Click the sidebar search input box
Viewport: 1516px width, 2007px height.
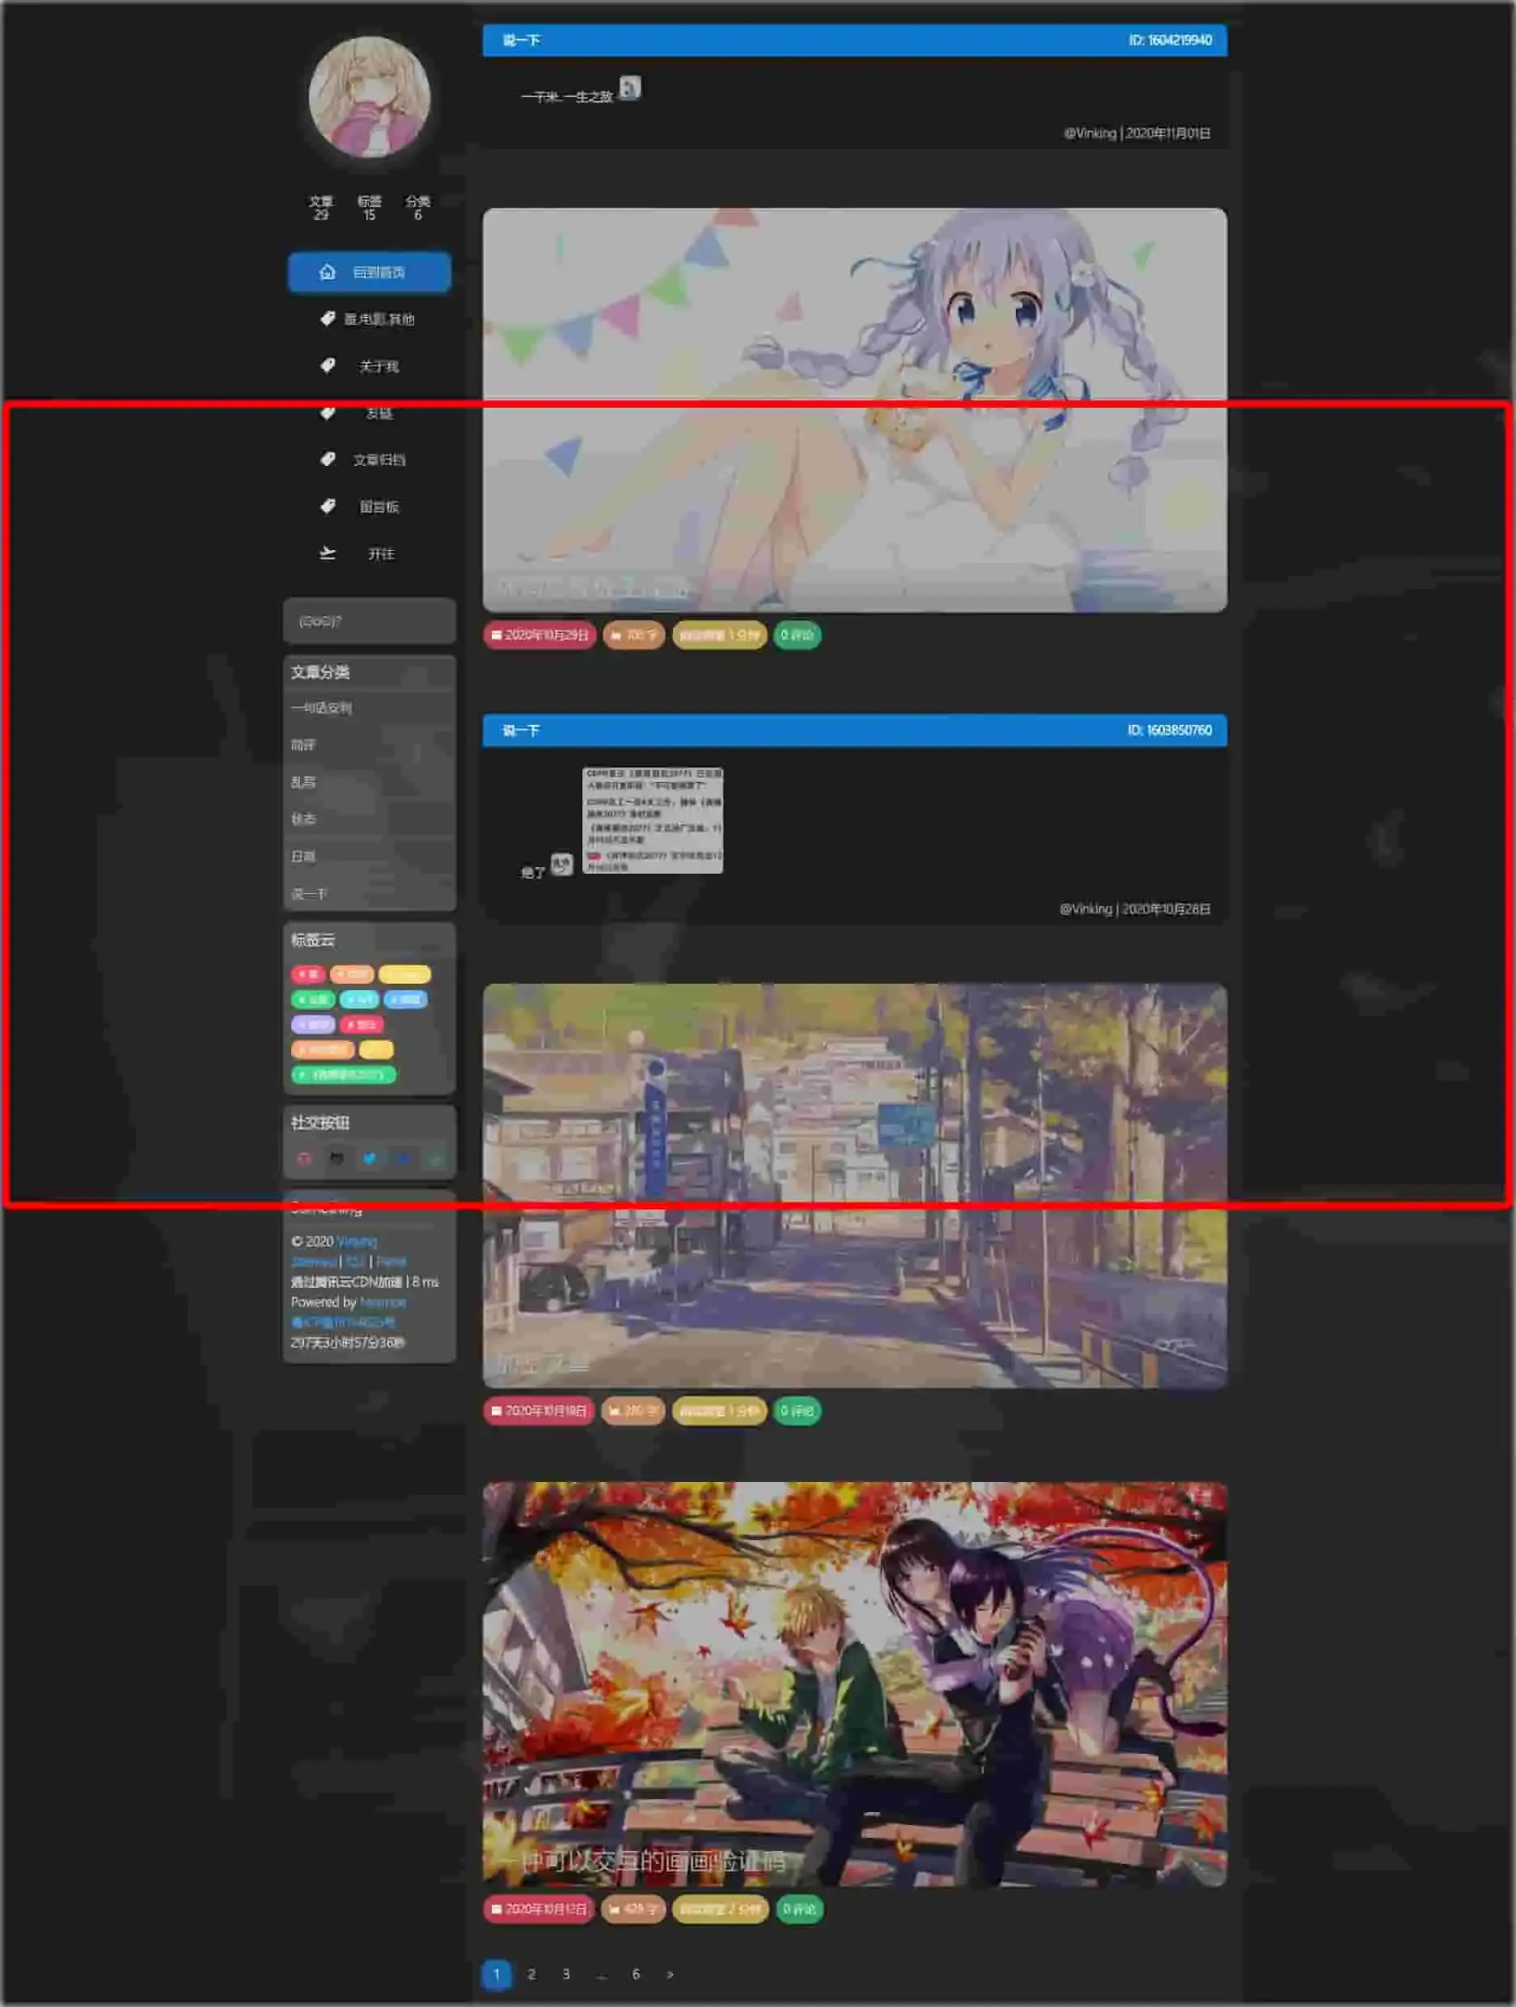point(369,621)
